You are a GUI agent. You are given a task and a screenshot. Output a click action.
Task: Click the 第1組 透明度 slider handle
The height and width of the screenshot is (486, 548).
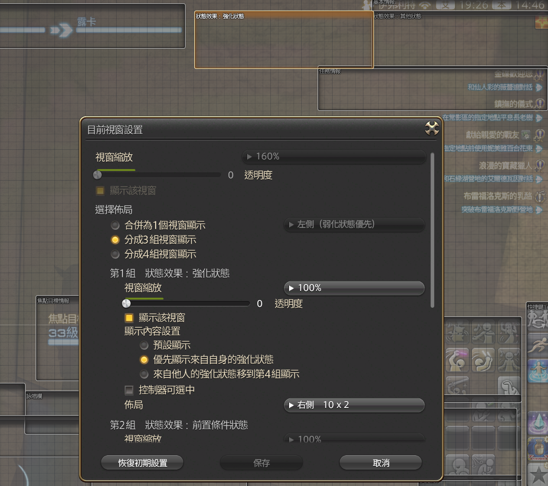126,303
